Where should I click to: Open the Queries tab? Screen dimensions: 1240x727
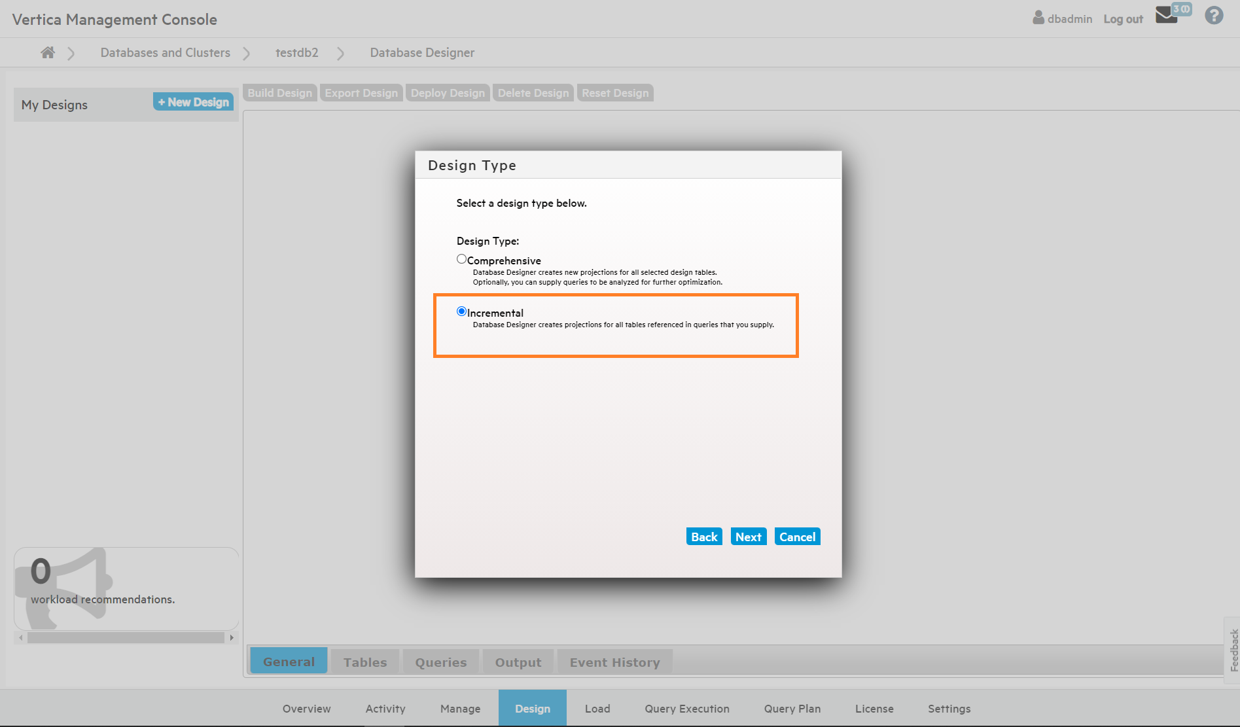click(x=441, y=662)
